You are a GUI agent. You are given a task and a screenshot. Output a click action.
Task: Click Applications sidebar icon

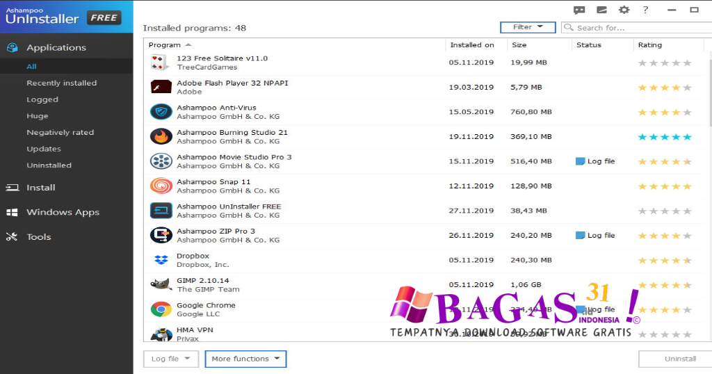13,47
